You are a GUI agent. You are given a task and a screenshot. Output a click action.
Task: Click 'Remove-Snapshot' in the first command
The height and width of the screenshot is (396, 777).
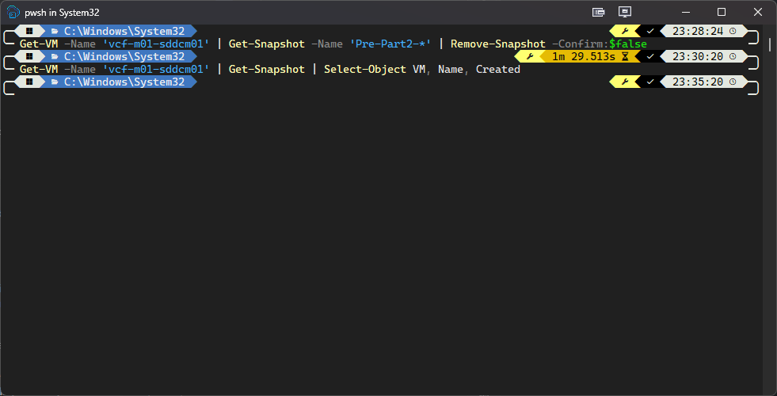coord(498,44)
